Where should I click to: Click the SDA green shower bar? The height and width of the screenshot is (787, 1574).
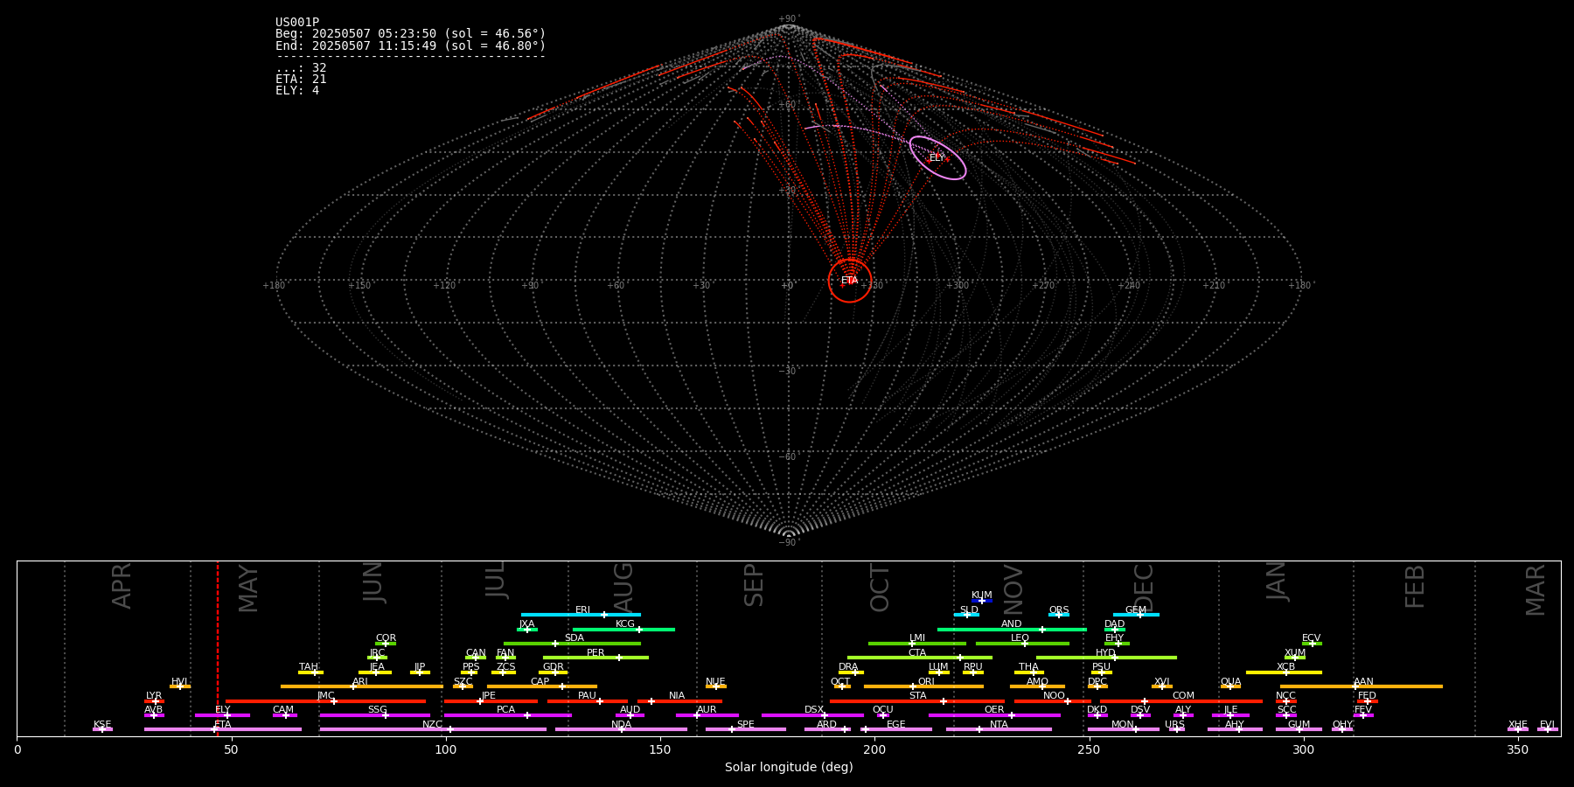[x=572, y=644]
